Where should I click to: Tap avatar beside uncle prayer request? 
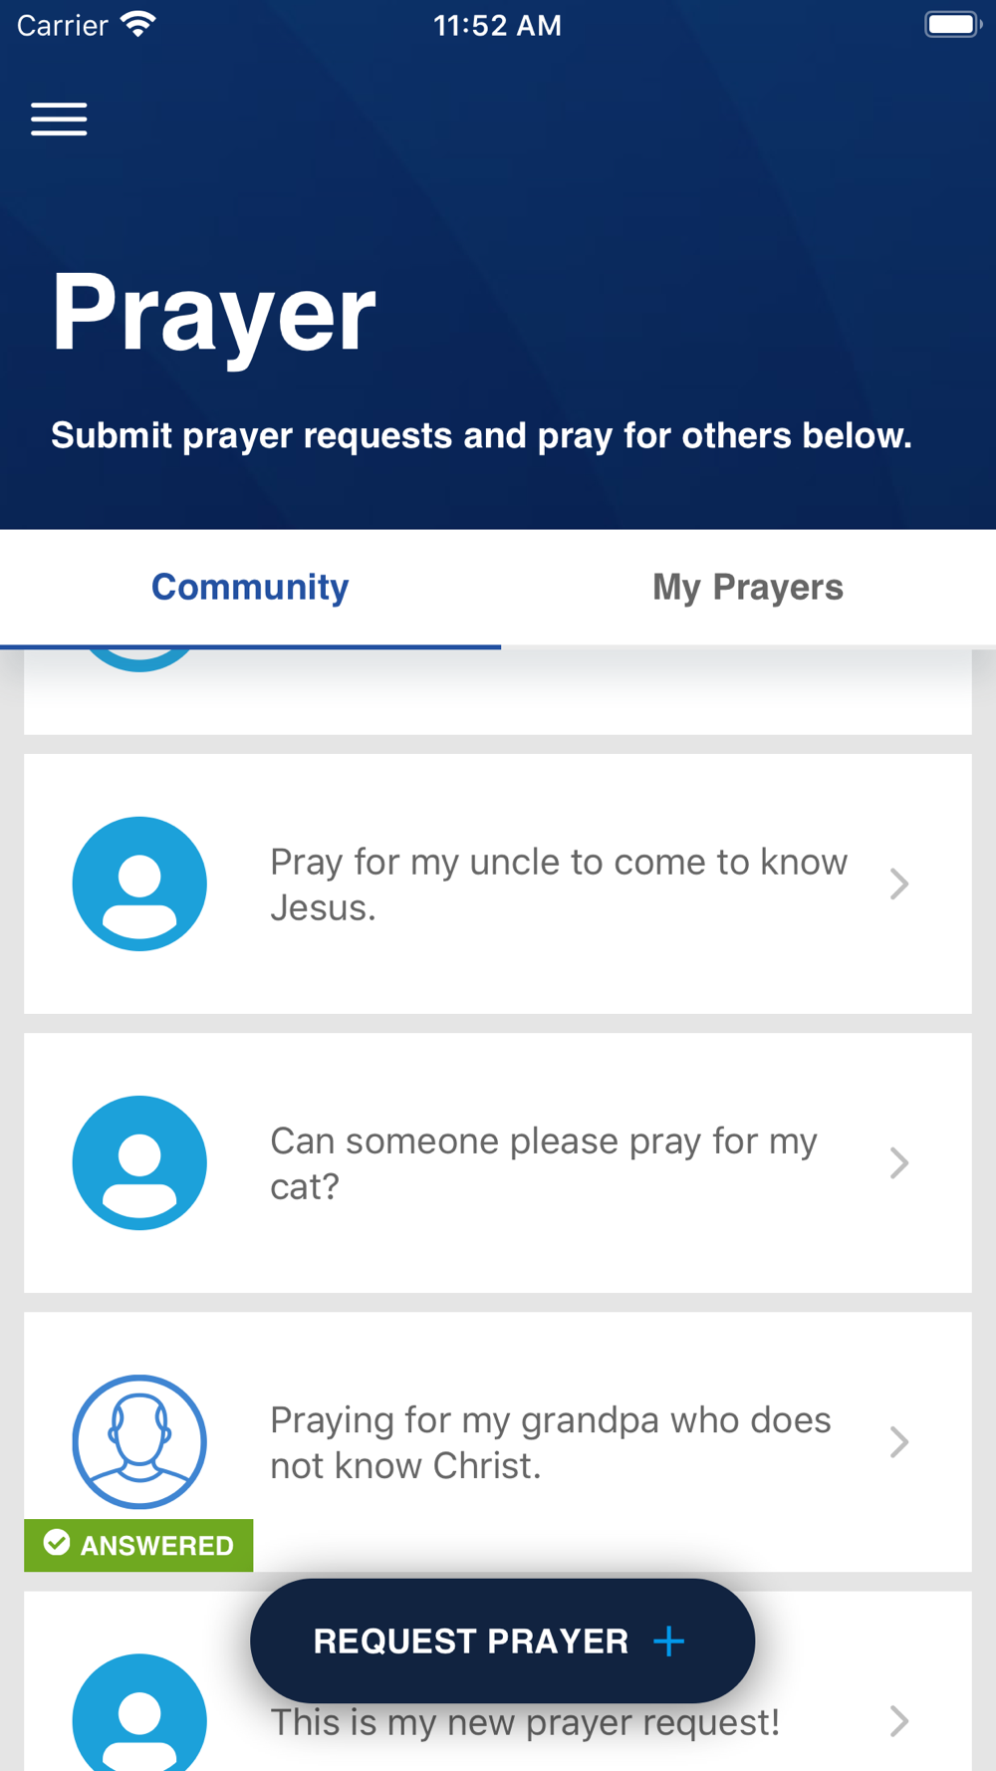[x=139, y=884]
